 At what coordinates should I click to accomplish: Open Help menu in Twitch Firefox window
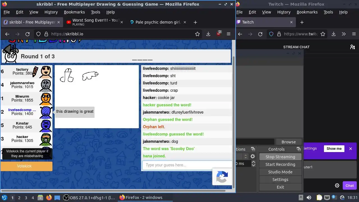[343, 12]
